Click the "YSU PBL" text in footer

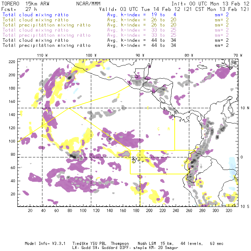coord(98,244)
